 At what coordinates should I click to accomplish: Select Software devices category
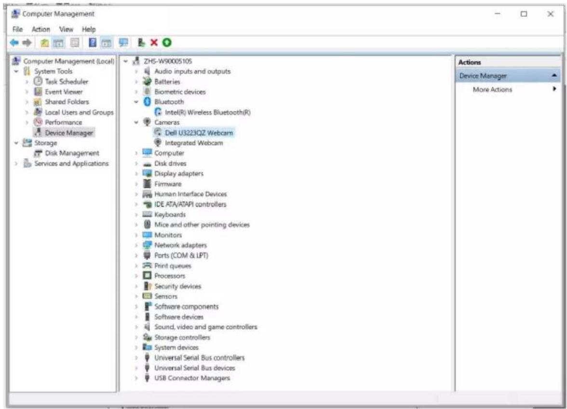click(x=178, y=317)
